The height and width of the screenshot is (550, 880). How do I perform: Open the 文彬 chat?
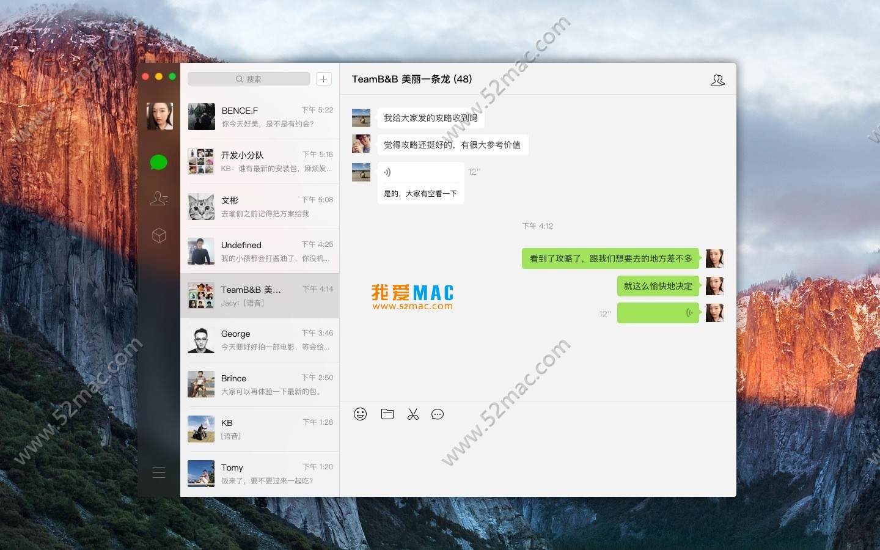(x=261, y=206)
